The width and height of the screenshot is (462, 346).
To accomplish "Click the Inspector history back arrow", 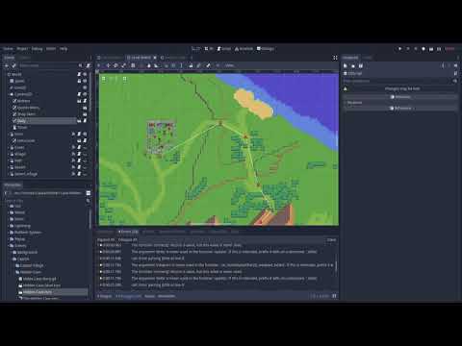I will [443, 65].
